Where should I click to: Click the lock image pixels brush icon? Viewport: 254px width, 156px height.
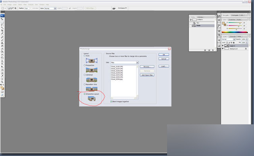pyautogui.click(x=229, y=42)
